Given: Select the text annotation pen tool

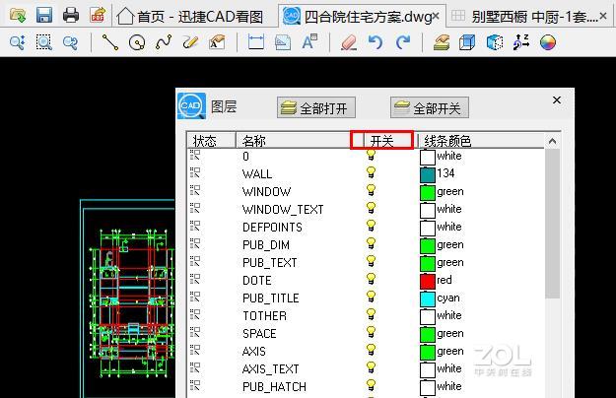Looking at the screenshot, I should tap(217, 42).
